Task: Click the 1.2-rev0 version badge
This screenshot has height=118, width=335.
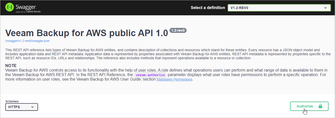Action: point(178,30)
